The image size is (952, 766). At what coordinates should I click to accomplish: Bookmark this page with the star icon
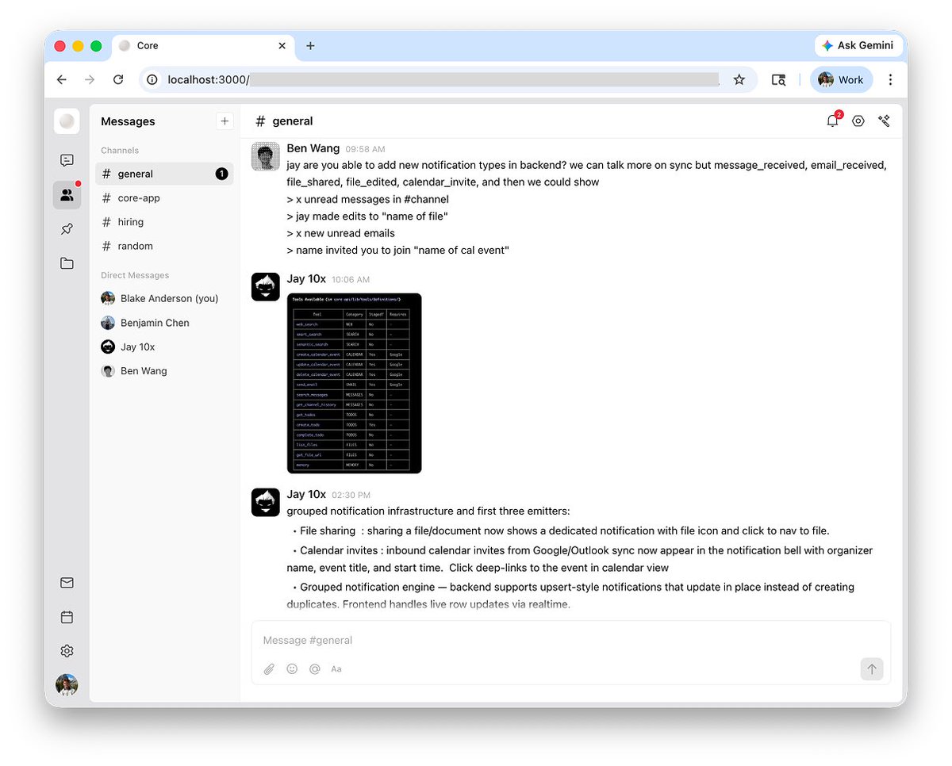(x=739, y=79)
